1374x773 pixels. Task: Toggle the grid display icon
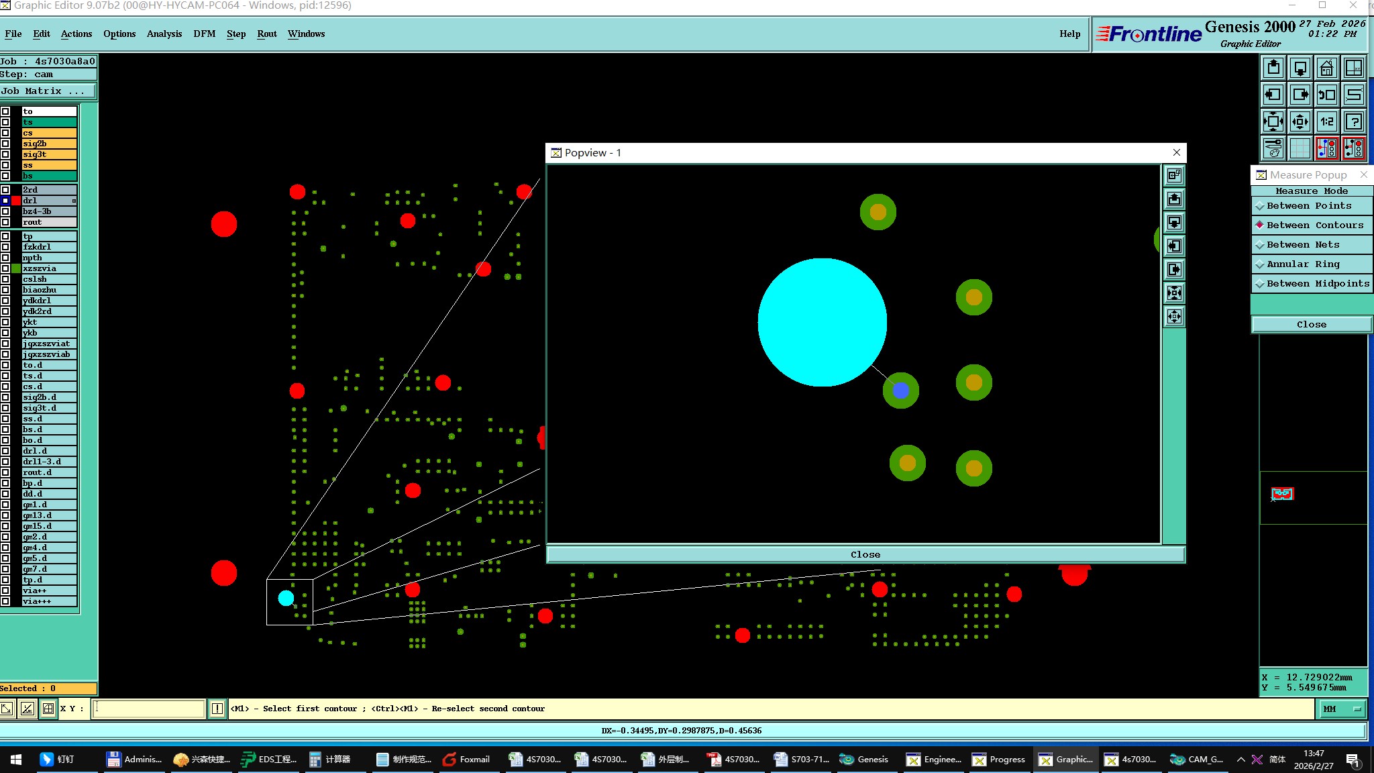tap(1300, 148)
